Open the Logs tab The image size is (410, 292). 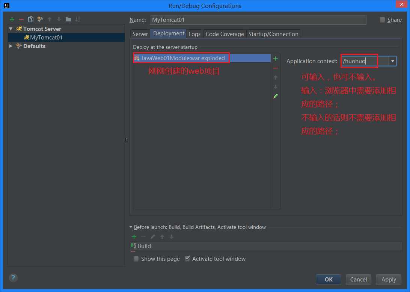tap(194, 34)
